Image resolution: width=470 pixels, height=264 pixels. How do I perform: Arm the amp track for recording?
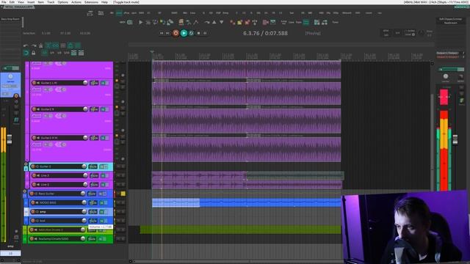pos(33,212)
